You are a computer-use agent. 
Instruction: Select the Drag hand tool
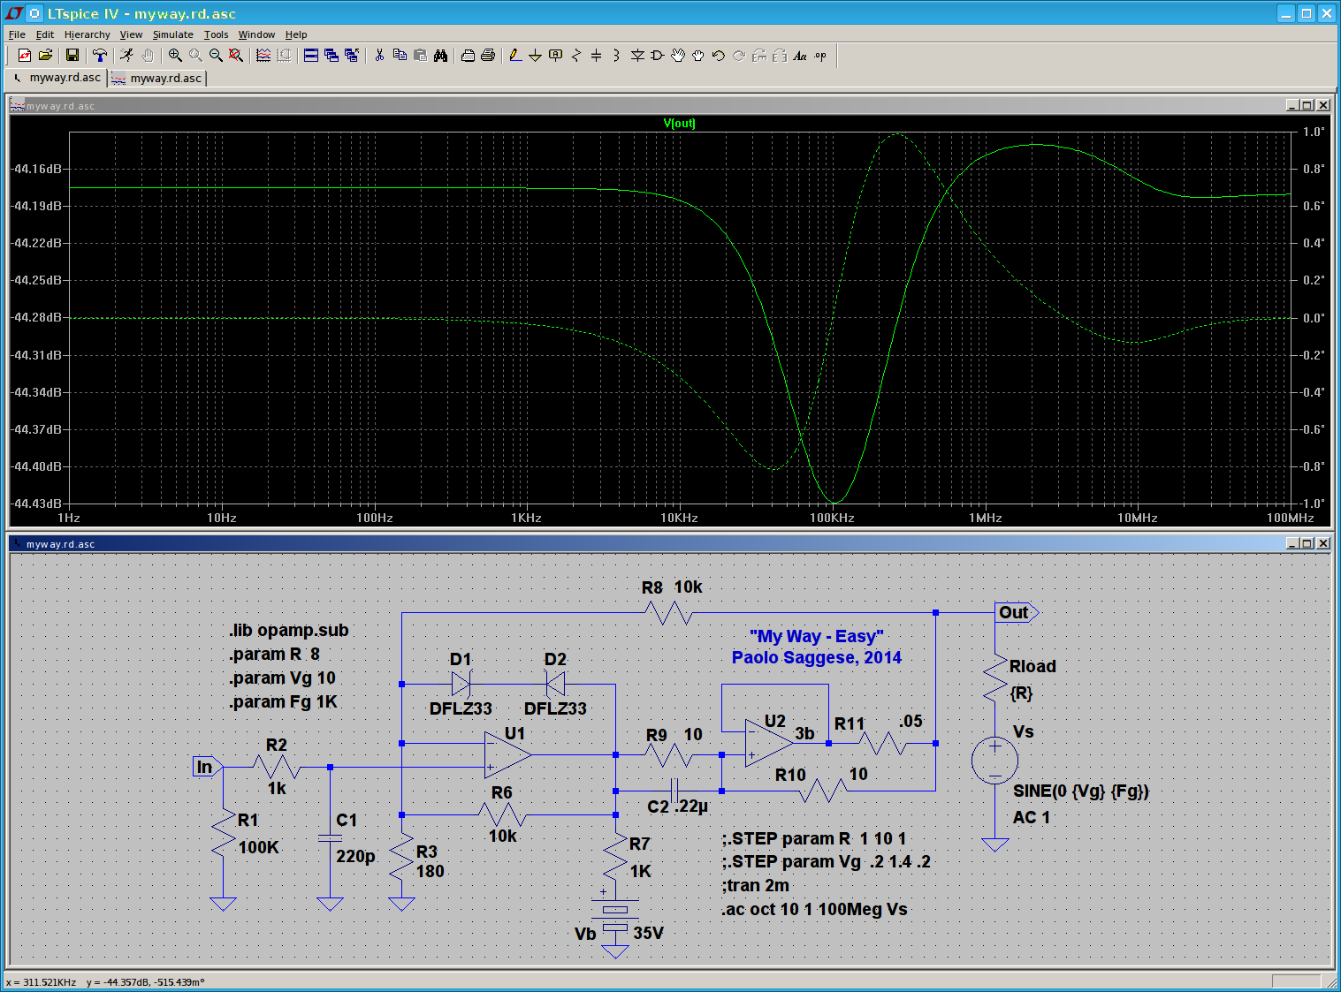coord(698,56)
